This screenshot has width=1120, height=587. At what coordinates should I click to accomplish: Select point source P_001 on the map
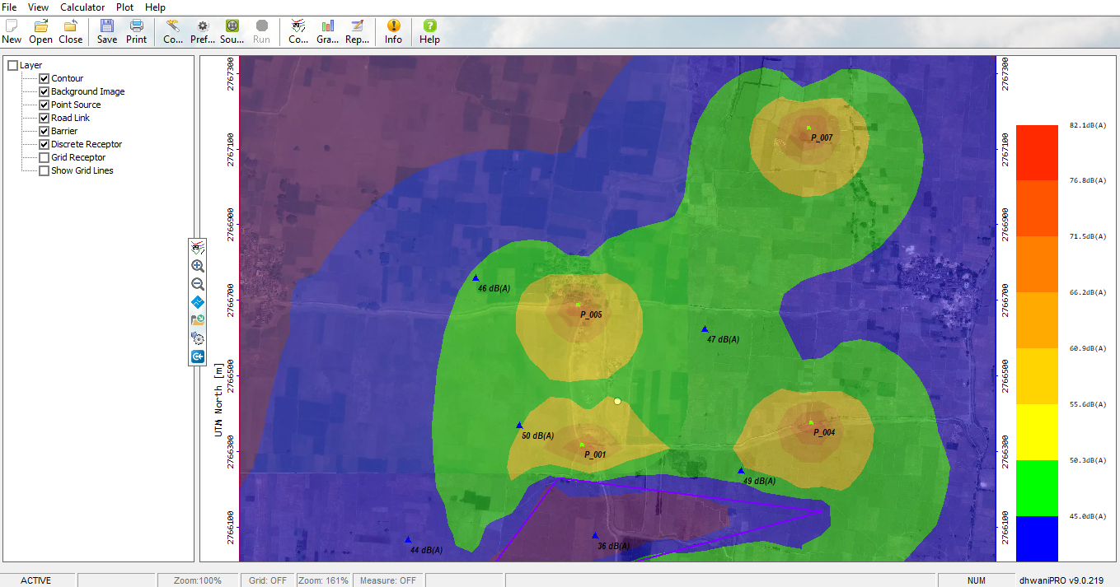[582, 445]
